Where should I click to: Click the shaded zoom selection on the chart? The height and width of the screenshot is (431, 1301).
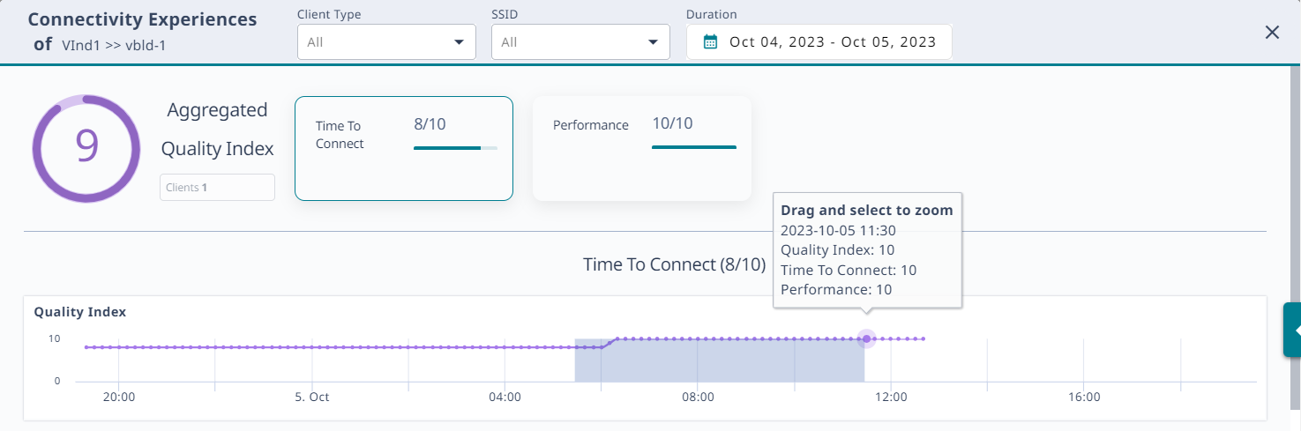click(719, 361)
